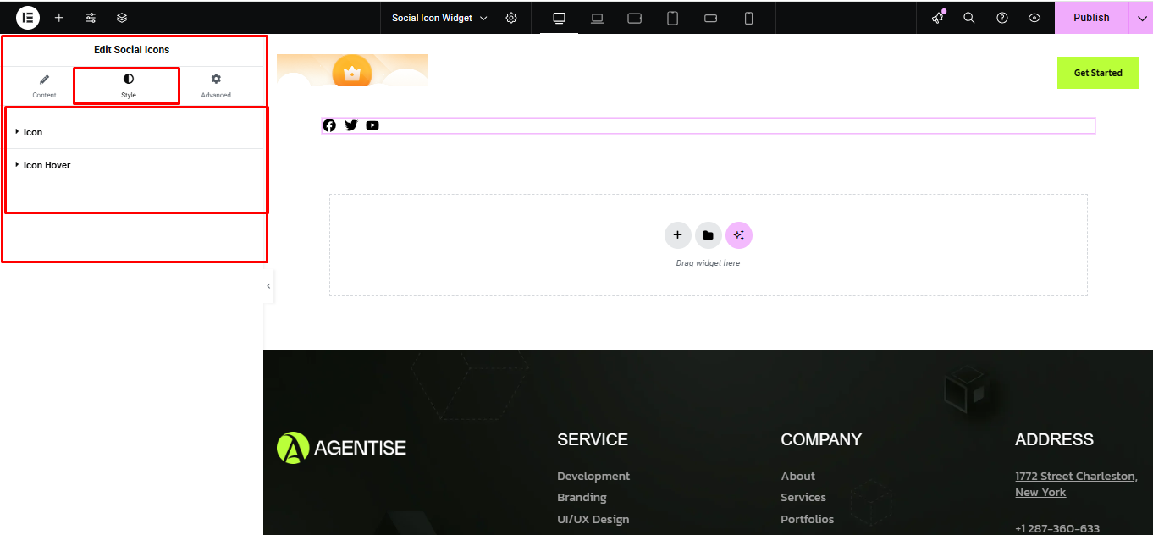The height and width of the screenshot is (535, 1153).
Task: Click the Build with AI sparkle button
Action: click(739, 235)
